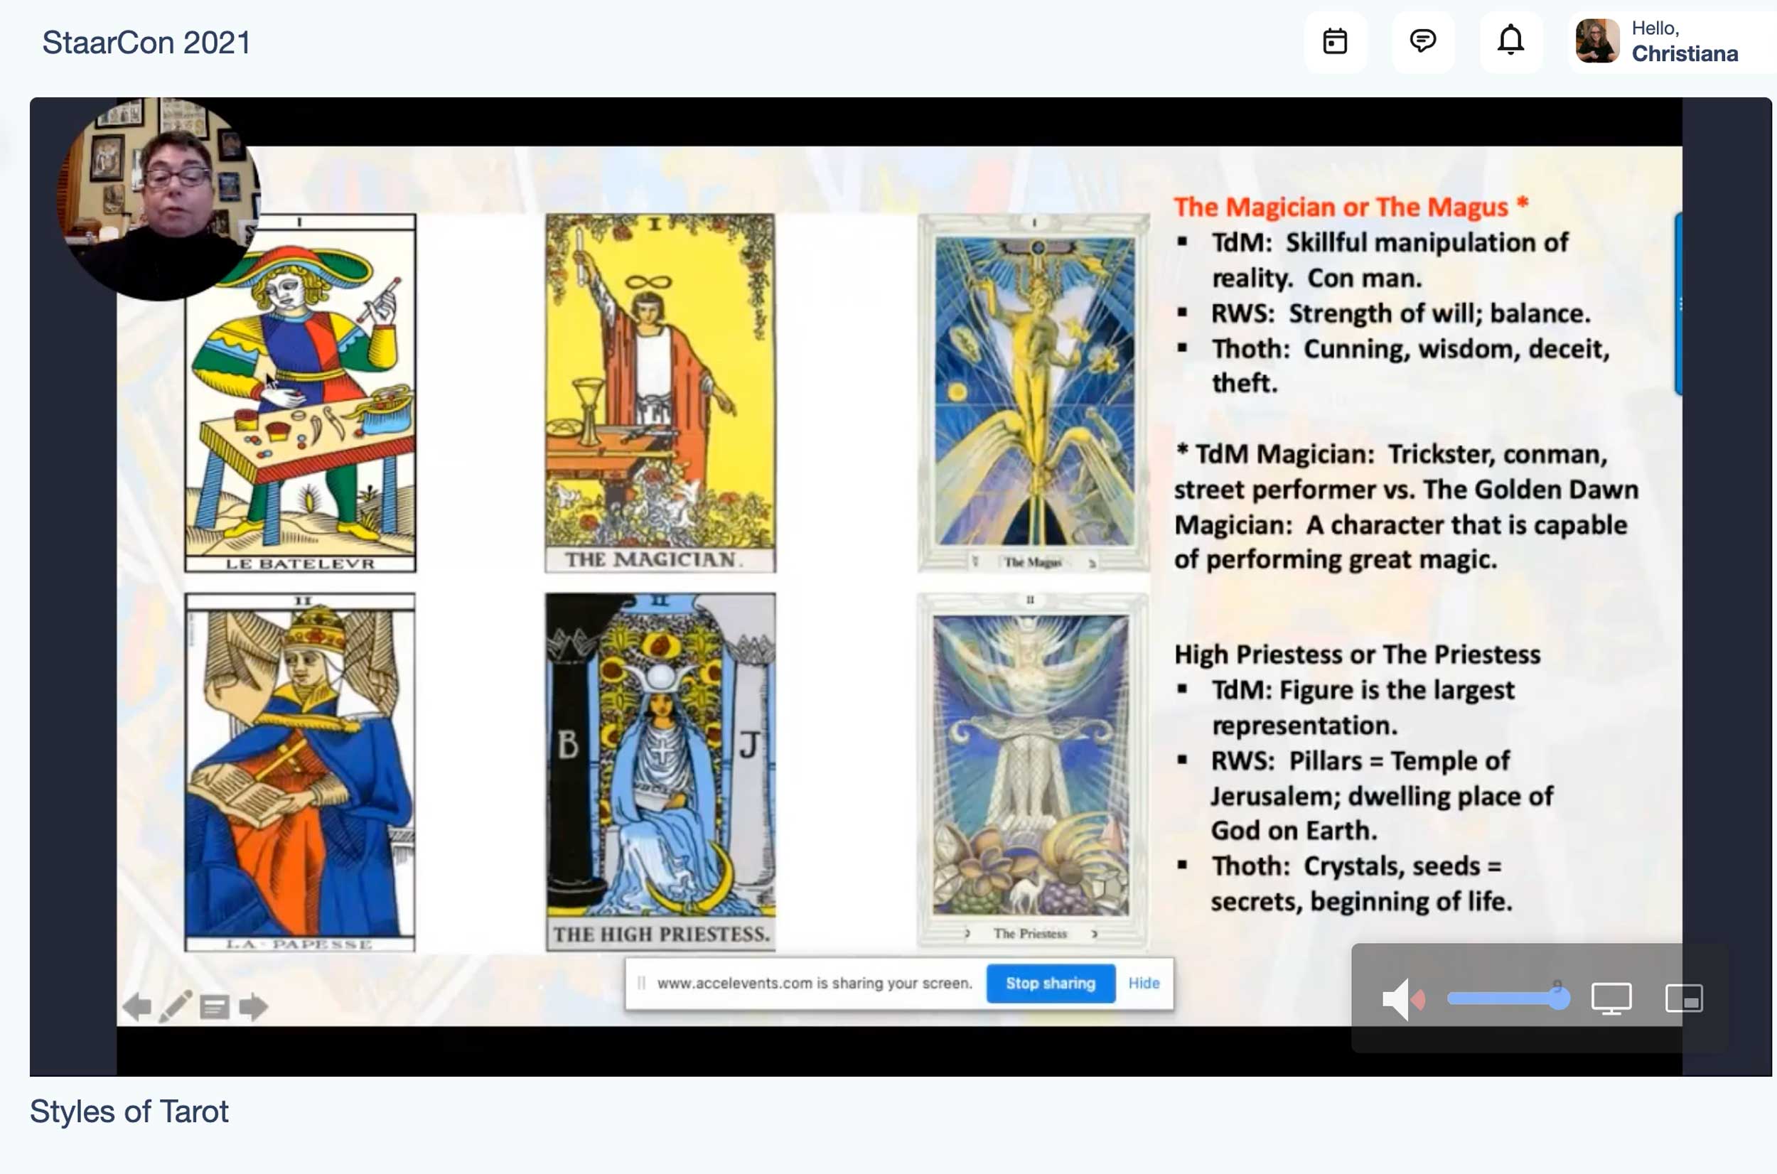Open the calendar schedule icon
The height and width of the screenshot is (1174, 1777).
1334,42
